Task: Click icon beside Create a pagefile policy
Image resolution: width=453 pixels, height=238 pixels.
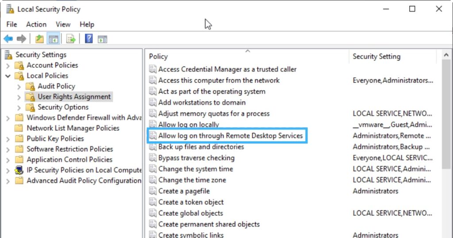Action: pos(153,191)
